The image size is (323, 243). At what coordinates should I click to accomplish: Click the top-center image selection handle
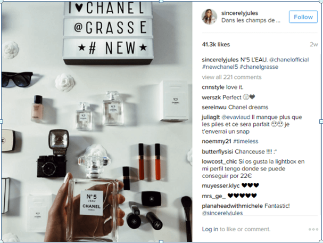[161, 1]
